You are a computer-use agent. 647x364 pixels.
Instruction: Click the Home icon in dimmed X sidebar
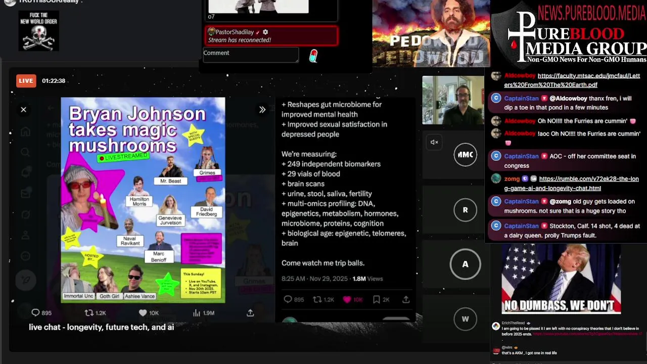(26, 132)
